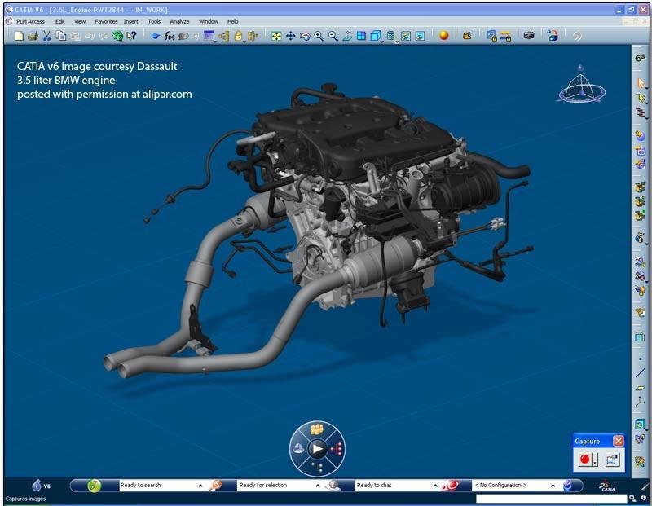Click the bottom command input field
Screen dimensions: 652x506
[x=551, y=498]
